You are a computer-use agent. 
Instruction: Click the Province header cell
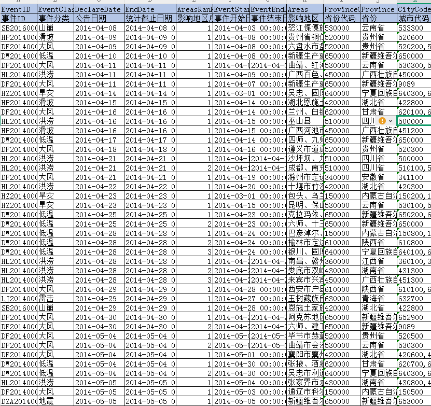point(378,9)
